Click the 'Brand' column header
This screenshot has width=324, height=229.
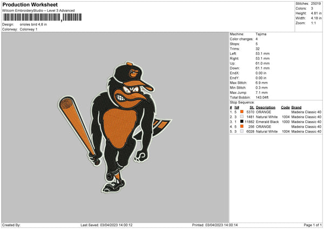pyautogui.click(x=296, y=107)
